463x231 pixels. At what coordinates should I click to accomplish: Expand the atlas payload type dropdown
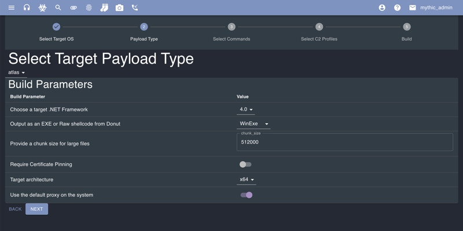[x=17, y=73]
